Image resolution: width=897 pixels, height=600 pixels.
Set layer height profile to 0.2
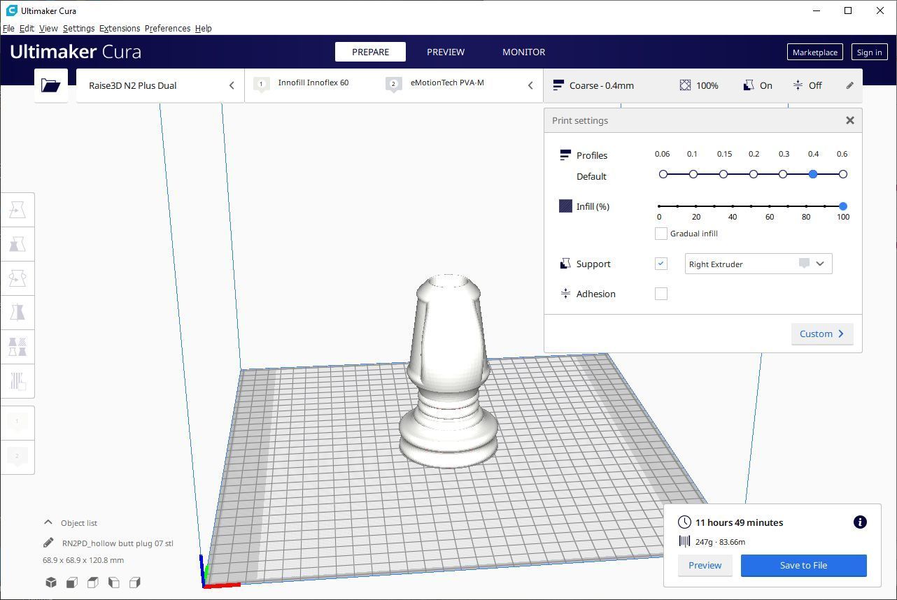(x=754, y=174)
